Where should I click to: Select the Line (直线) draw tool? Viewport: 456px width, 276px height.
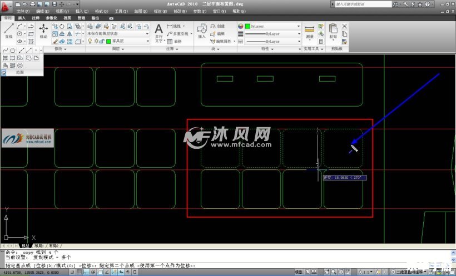9,31
